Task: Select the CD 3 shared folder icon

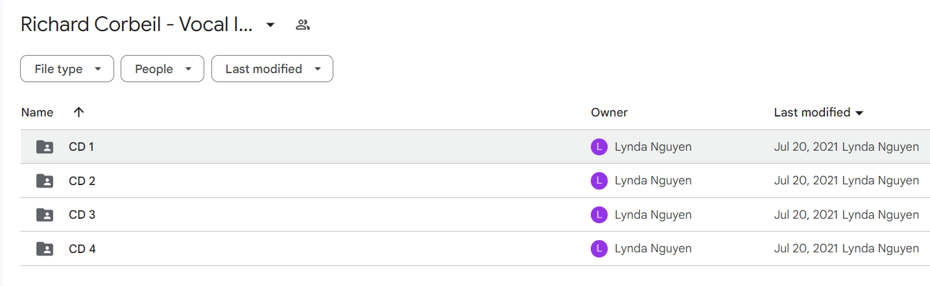Action: click(x=45, y=214)
